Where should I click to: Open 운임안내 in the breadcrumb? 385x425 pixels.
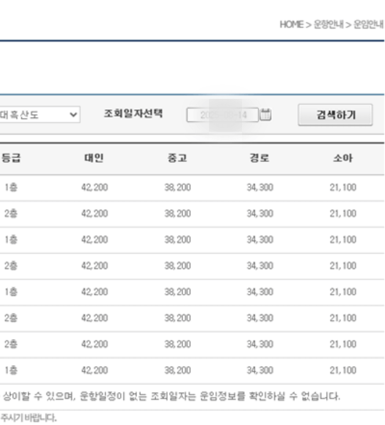coord(369,25)
